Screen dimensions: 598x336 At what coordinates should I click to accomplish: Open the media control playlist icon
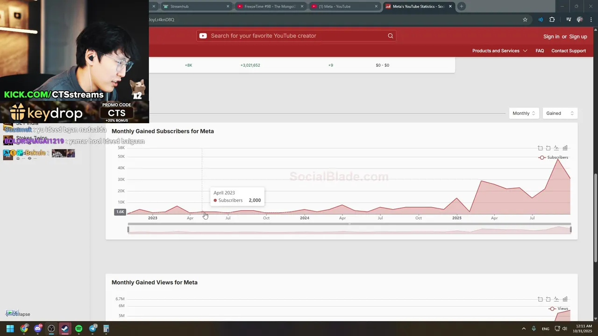click(x=569, y=20)
